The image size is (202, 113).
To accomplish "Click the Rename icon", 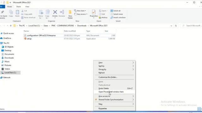I will coord(62,12).
